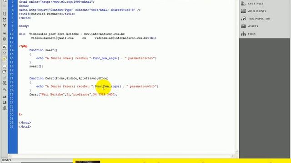The width and height of the screenshot is (291, 163).
Task: Click the greyed Wrap Tag icon
Action: 5,78
